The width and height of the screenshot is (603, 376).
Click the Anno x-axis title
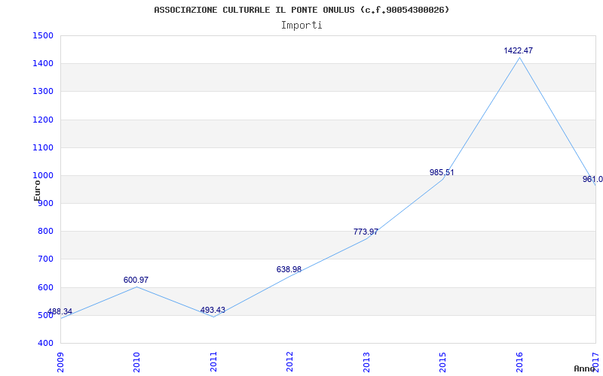pyautogui.click(x=585, y=368)
